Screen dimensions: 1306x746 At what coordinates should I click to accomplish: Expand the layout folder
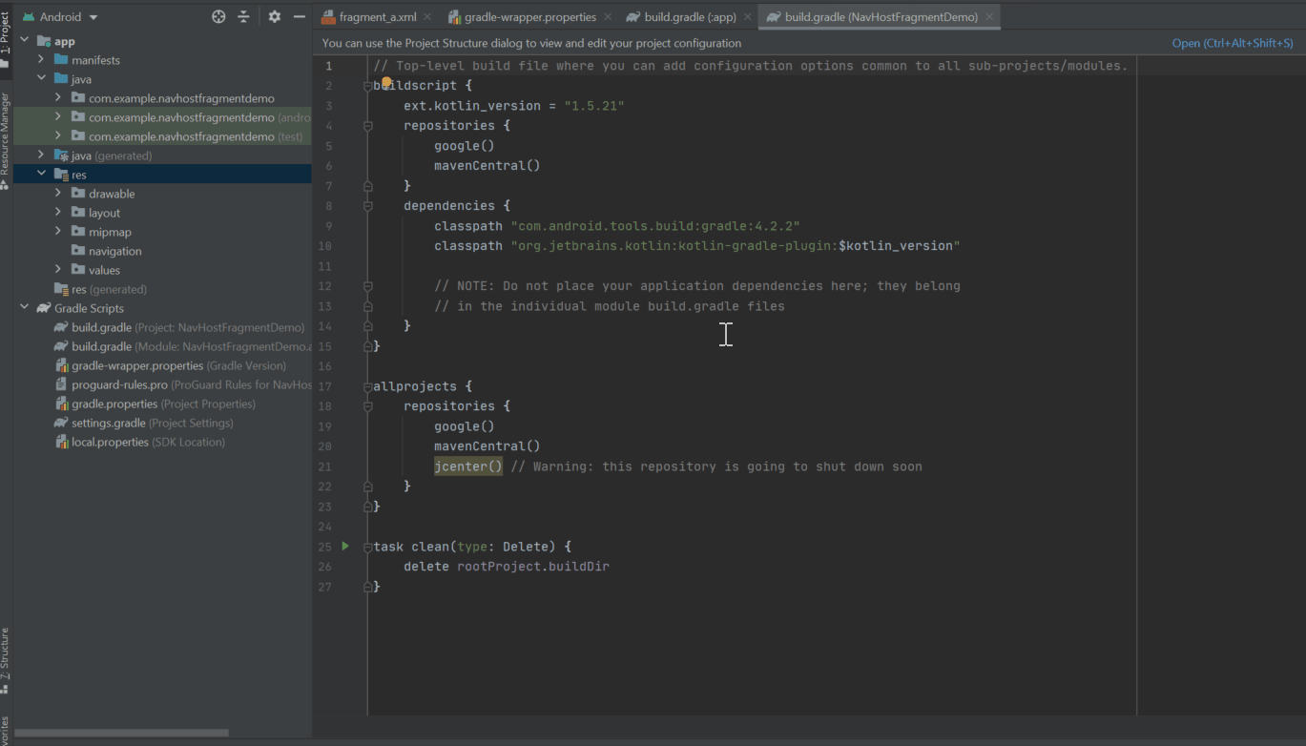click(58, 212)
